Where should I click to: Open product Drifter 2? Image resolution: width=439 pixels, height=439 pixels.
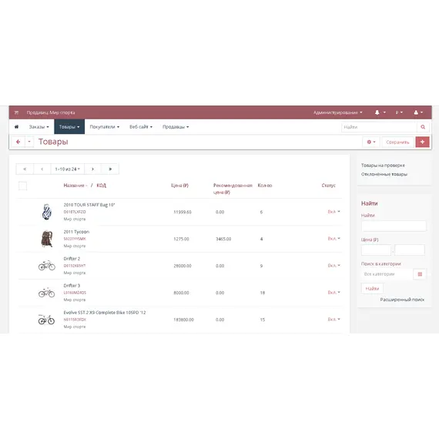pyautogui.click(x=72, y=259)
